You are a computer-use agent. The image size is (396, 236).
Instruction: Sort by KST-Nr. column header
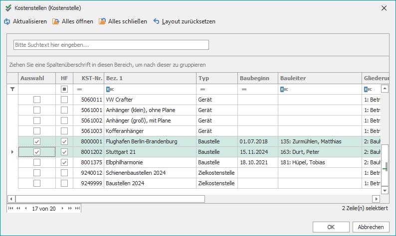point(88,78)
